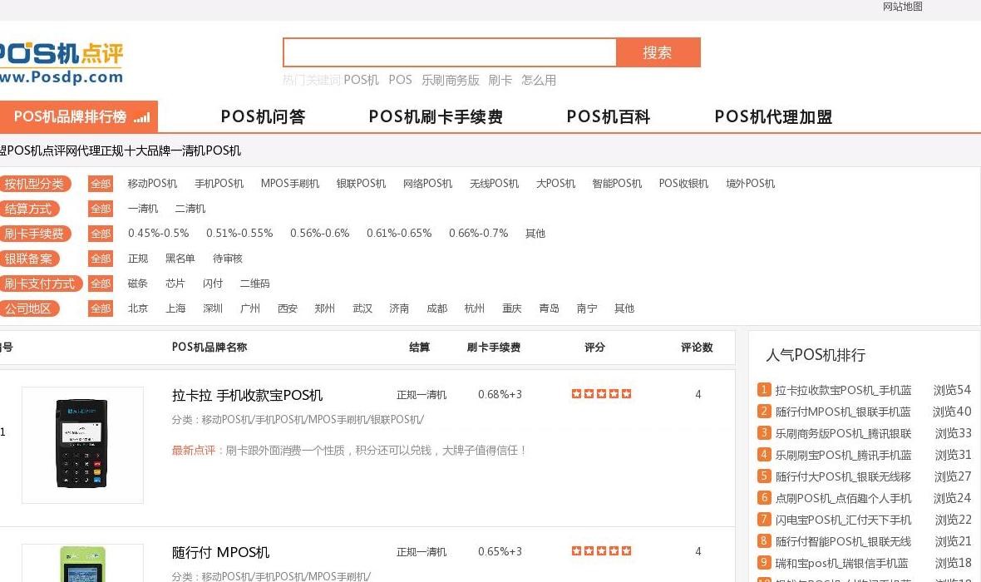Screen dimensions: 981x582
Task: Open ranking item 1 拉卡拉收款宝POS机
Action: coord(843,391)
